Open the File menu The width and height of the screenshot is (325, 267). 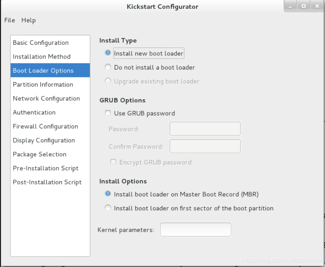(9, 20)
